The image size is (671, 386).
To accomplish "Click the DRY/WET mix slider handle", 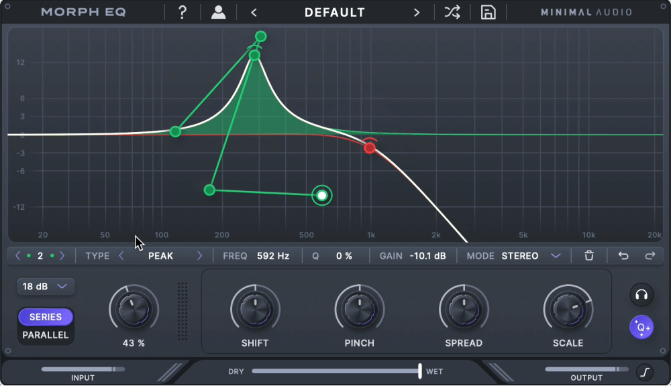I will pyautogui.click(x=420, y=371).
